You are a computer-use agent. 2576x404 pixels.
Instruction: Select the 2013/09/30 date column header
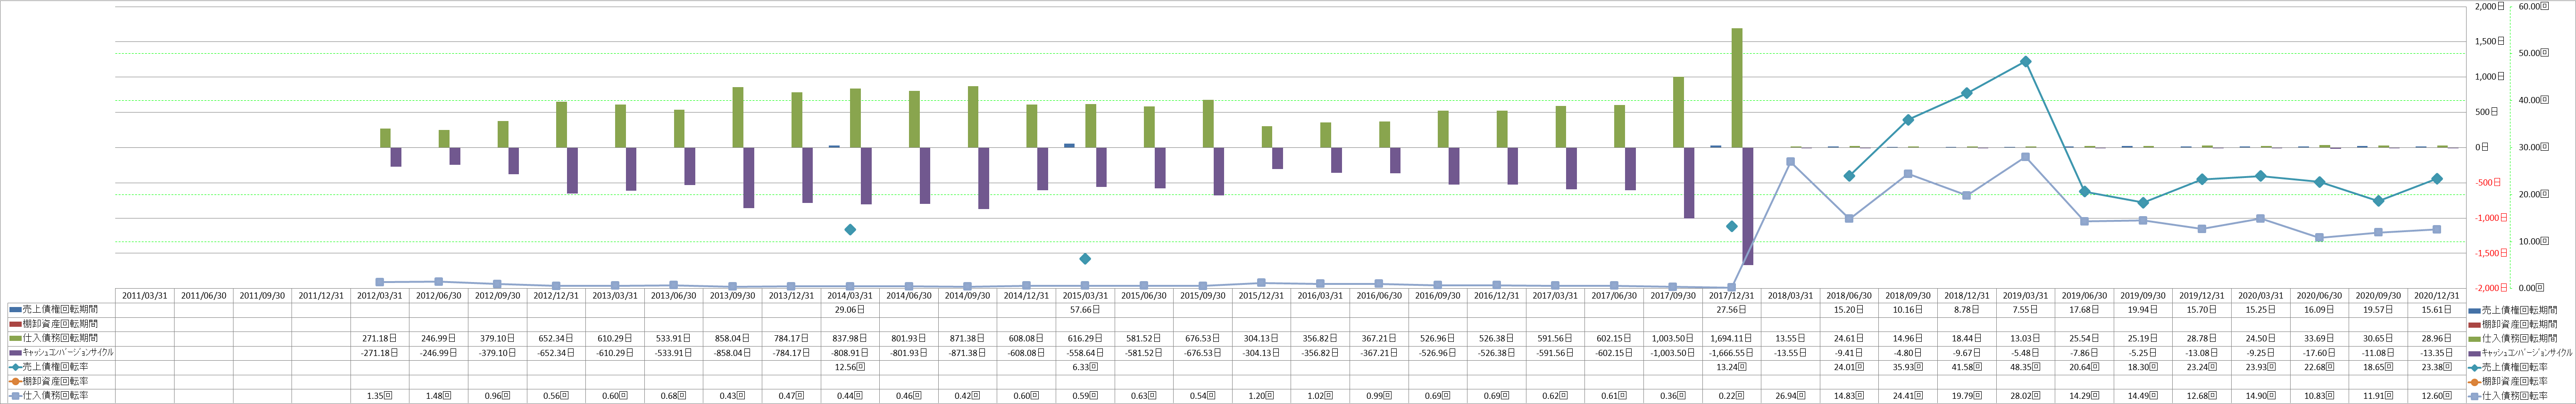[733, 296]
